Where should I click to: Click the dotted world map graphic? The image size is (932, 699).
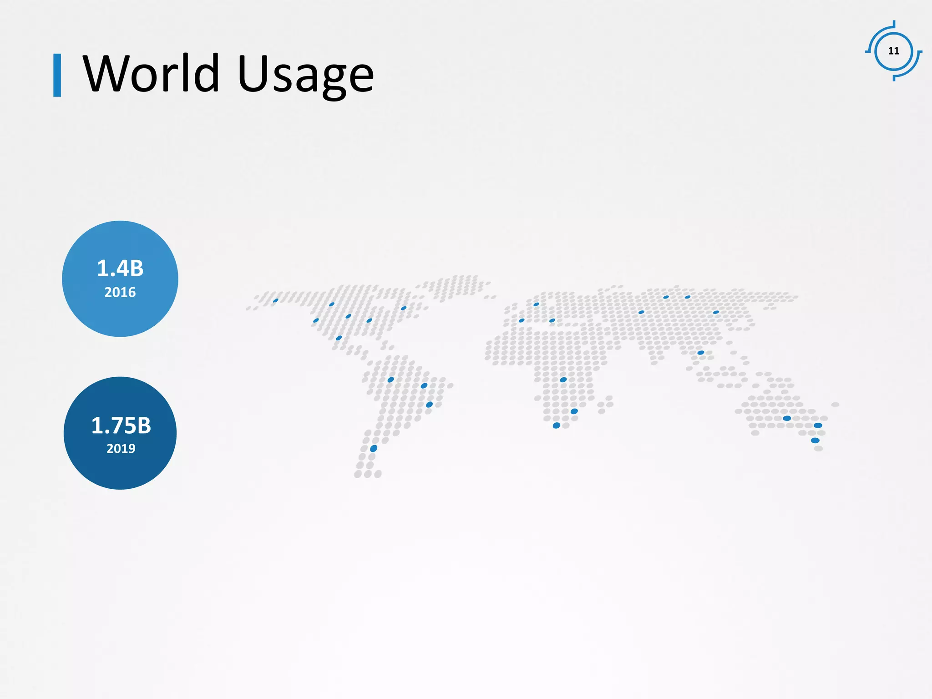pyautogui.click(x=542, y=376)
